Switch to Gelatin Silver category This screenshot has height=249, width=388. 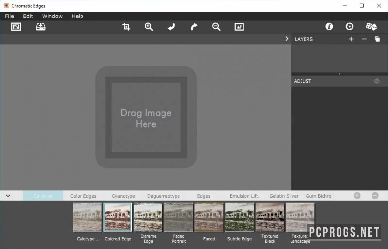coord(284,196)
